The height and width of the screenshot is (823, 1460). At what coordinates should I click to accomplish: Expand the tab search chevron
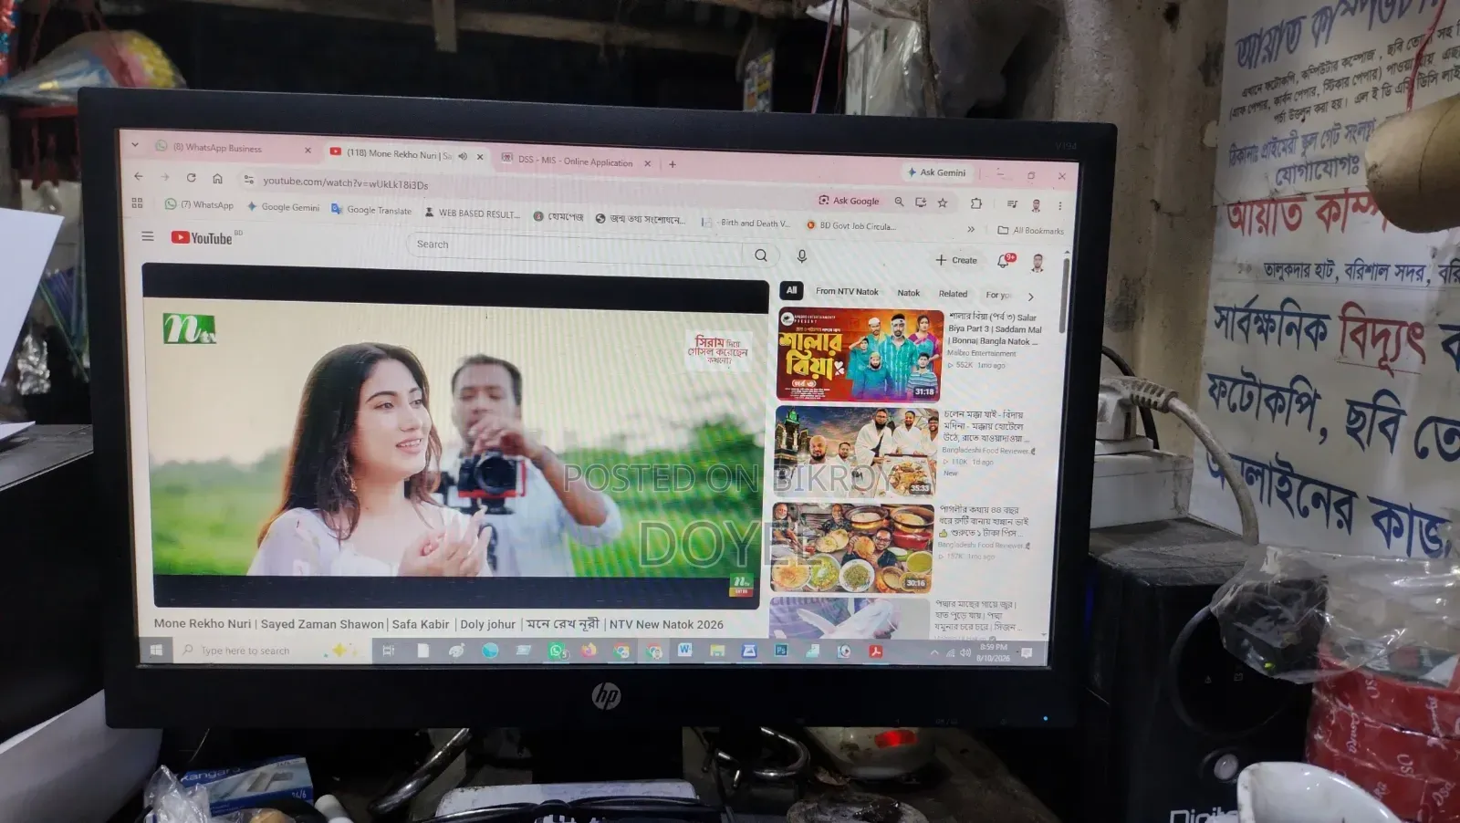click(135, 144)
